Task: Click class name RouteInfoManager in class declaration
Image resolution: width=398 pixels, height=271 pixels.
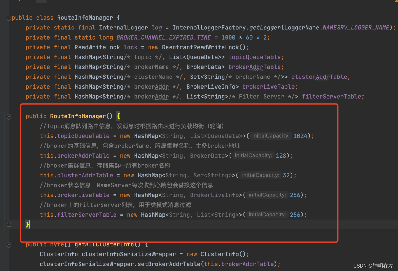Action: tap(85, 18)
